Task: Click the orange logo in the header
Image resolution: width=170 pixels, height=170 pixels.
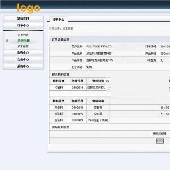Action: pos(29,8)
